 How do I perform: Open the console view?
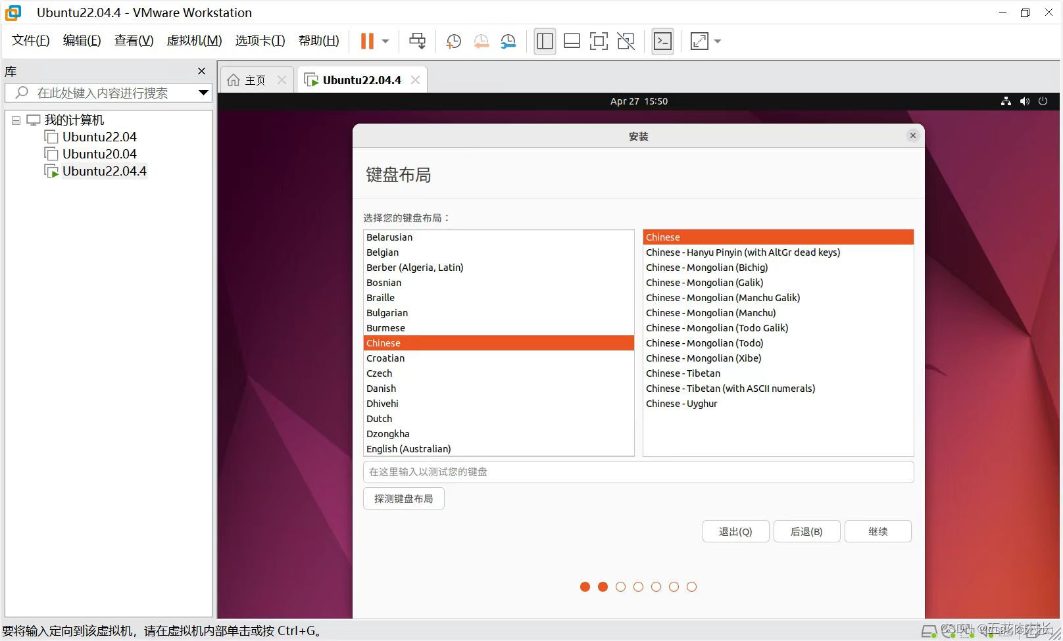coord(662,41)
